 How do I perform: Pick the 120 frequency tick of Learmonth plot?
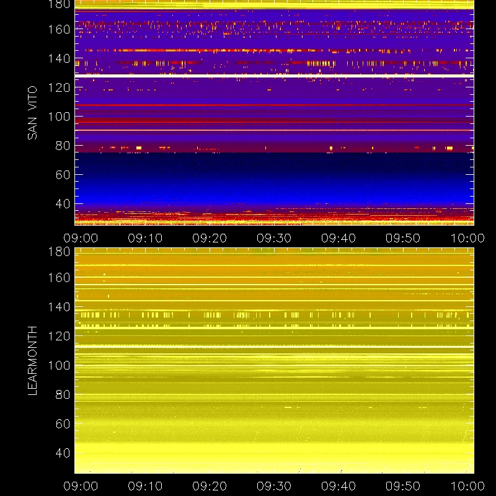tap(59, 336)
